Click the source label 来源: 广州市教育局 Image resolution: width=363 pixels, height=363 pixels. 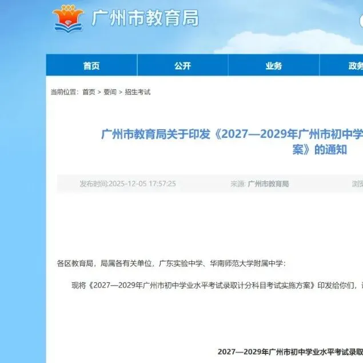(x=260, y=184)
